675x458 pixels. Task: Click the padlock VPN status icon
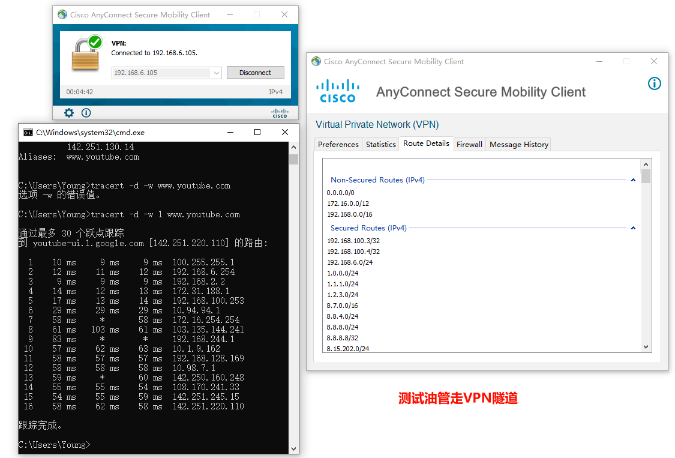click(x=88, y=53)
